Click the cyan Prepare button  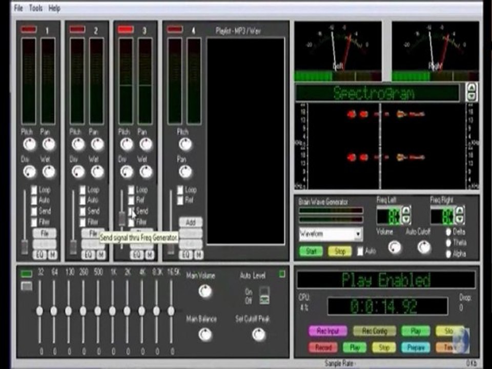point(416,347)
